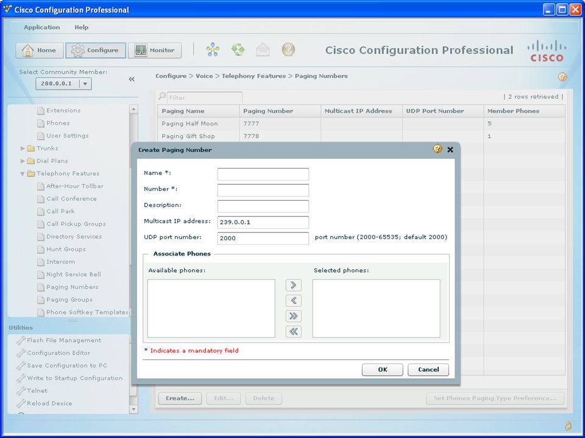585x438 pixels.
Task: Select Extensions in the tree
Action: 63,111
